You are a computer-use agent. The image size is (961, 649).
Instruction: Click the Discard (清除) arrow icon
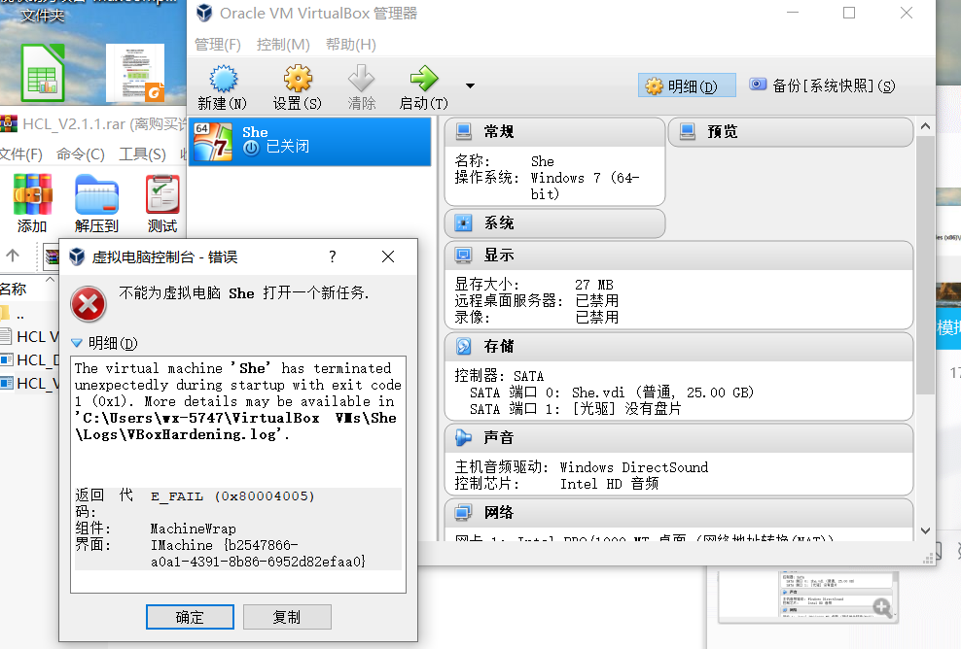click(x=361, y=79)
